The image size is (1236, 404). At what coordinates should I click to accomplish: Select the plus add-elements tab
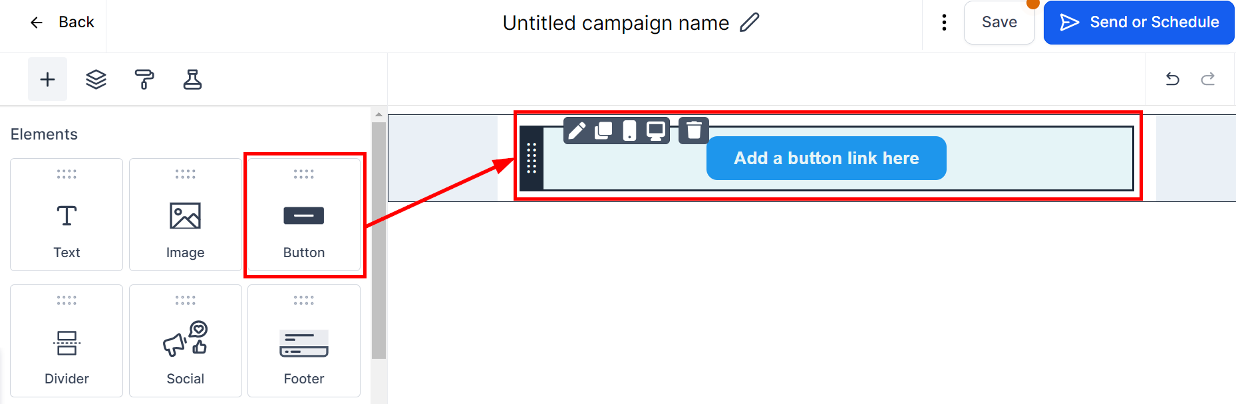47,80
